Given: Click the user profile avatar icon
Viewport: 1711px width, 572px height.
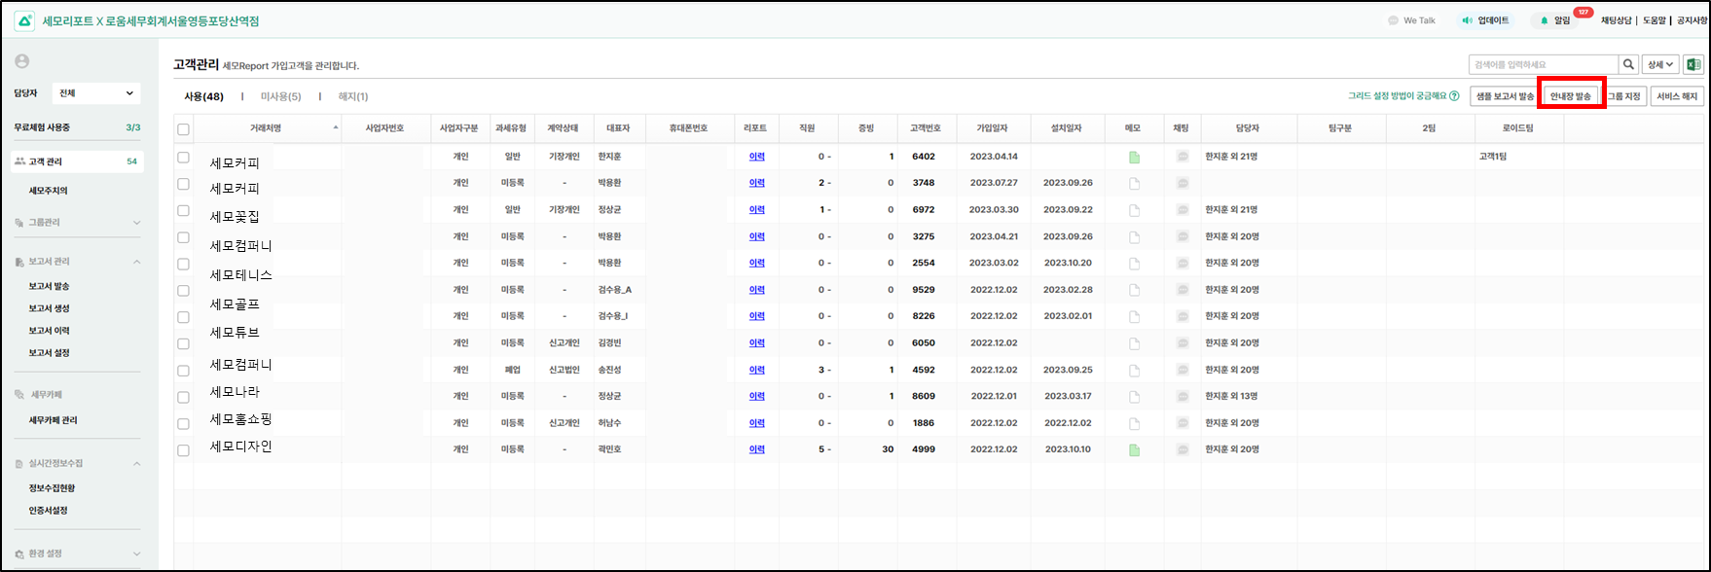Looking at the screenshot, I should pyautogui.click(x=22, y=61).
